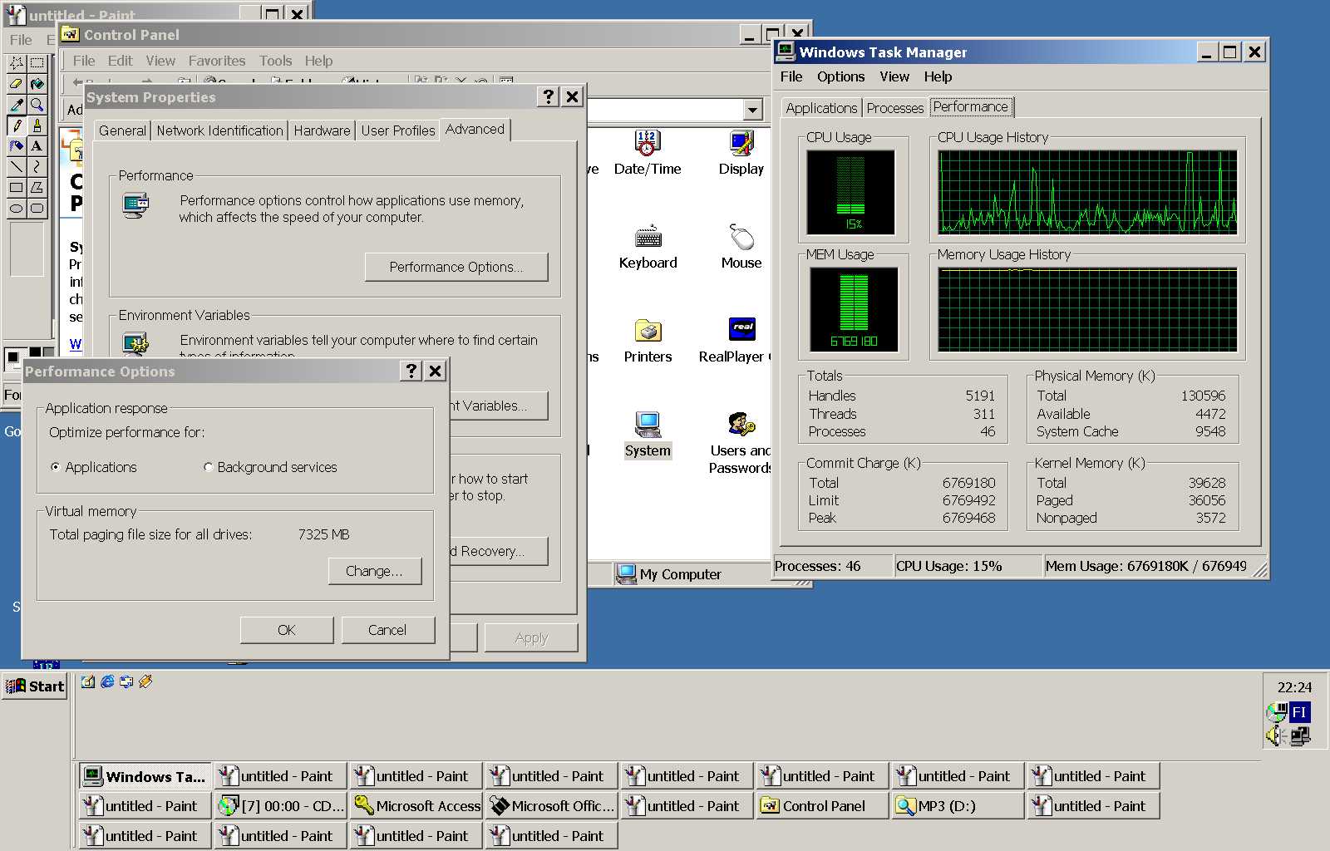The height and width of the screenshot is (851, 1330).
Task: Switch to Microsoft Office taskbar button
Action: [552, 806]
